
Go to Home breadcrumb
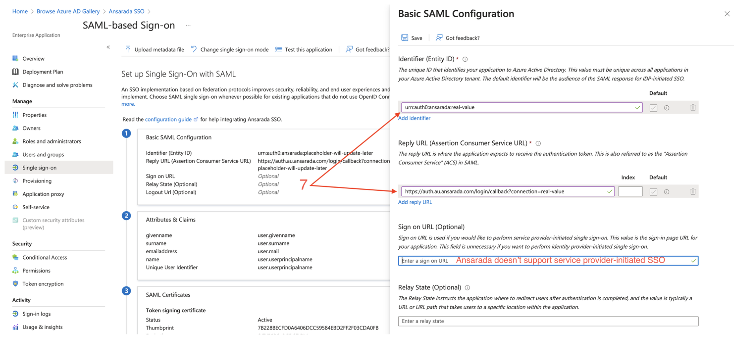click(x=20, y=11)
